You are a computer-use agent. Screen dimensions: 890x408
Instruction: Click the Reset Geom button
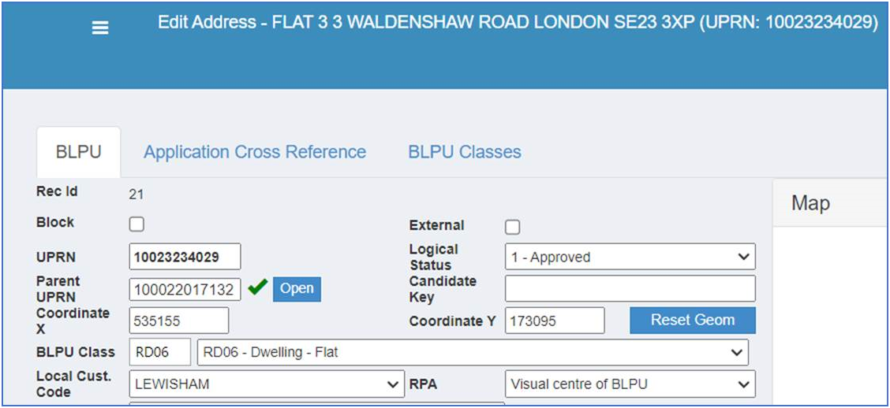(x=693, y=320)
